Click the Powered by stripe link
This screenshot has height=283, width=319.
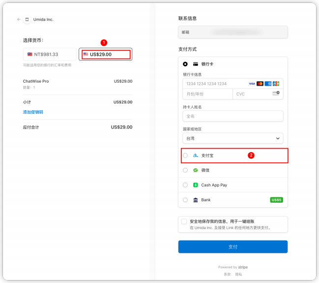[x=233, y=267]
